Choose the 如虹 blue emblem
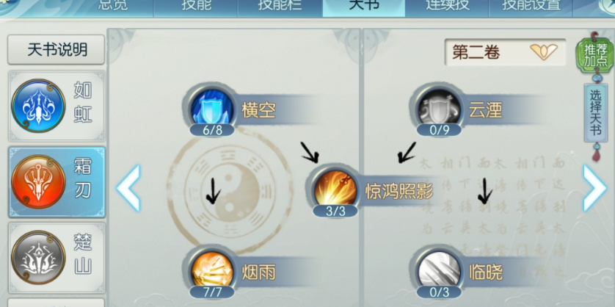 coord(38,106)
